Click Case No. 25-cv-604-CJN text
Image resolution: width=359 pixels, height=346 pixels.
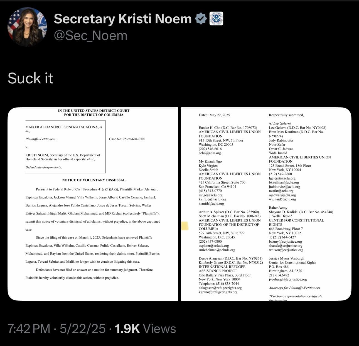point(127,139)
